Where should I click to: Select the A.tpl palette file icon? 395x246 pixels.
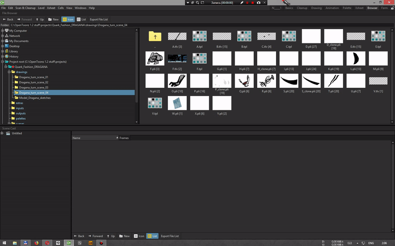199,36
